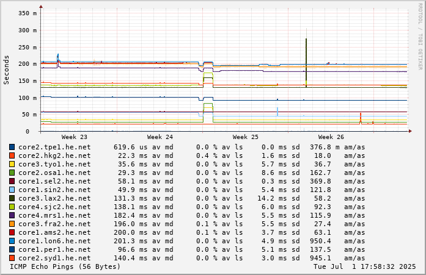Click the Week 25 axis label
Viewport: 426px width, 275px height.
point(245,137)
